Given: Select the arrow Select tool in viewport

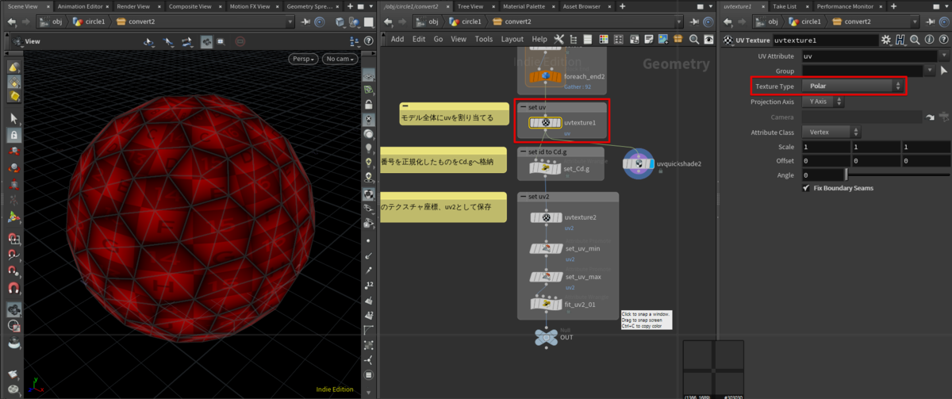Looking at the screenshot, I should point(13,117).
